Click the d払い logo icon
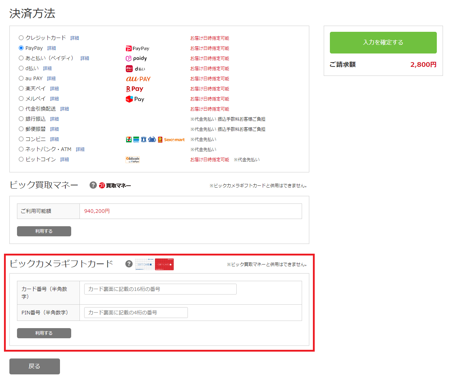 point(135,69)
